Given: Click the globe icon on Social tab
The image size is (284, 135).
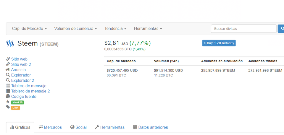Looking at the screenshot, I should [x=72, y=127].
